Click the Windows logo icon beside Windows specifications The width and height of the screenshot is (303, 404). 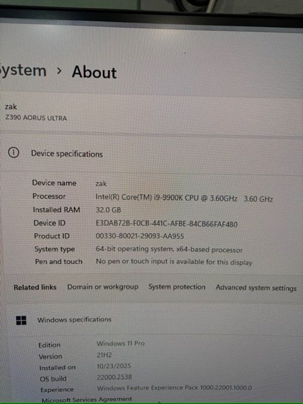pyautogui.click(x=21, y=321)
